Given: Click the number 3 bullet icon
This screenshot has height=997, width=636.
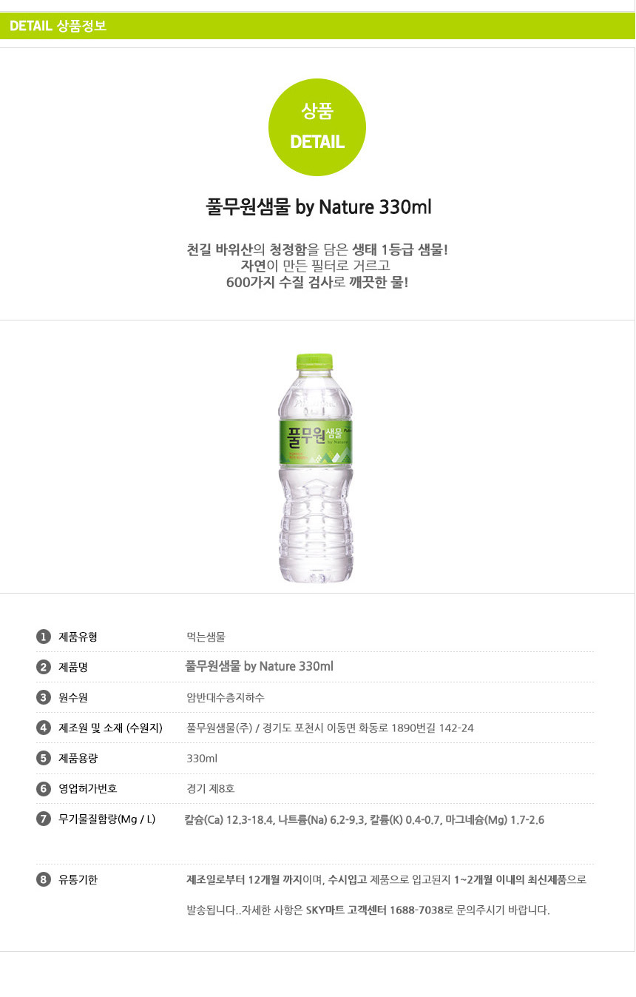Looking at the screenshot, I should (43, 697).
